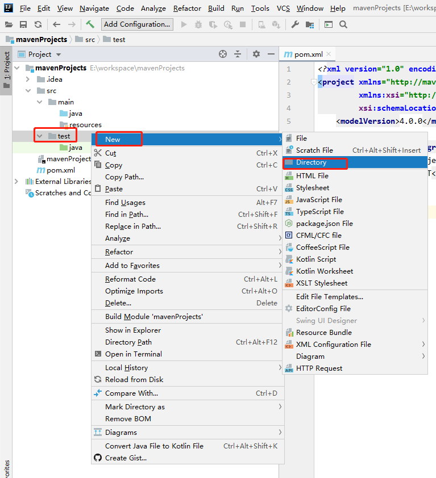The width and height of the screenshot is (436, 478).
Task: Collapse the test folder node
Action: pos(40,136)
